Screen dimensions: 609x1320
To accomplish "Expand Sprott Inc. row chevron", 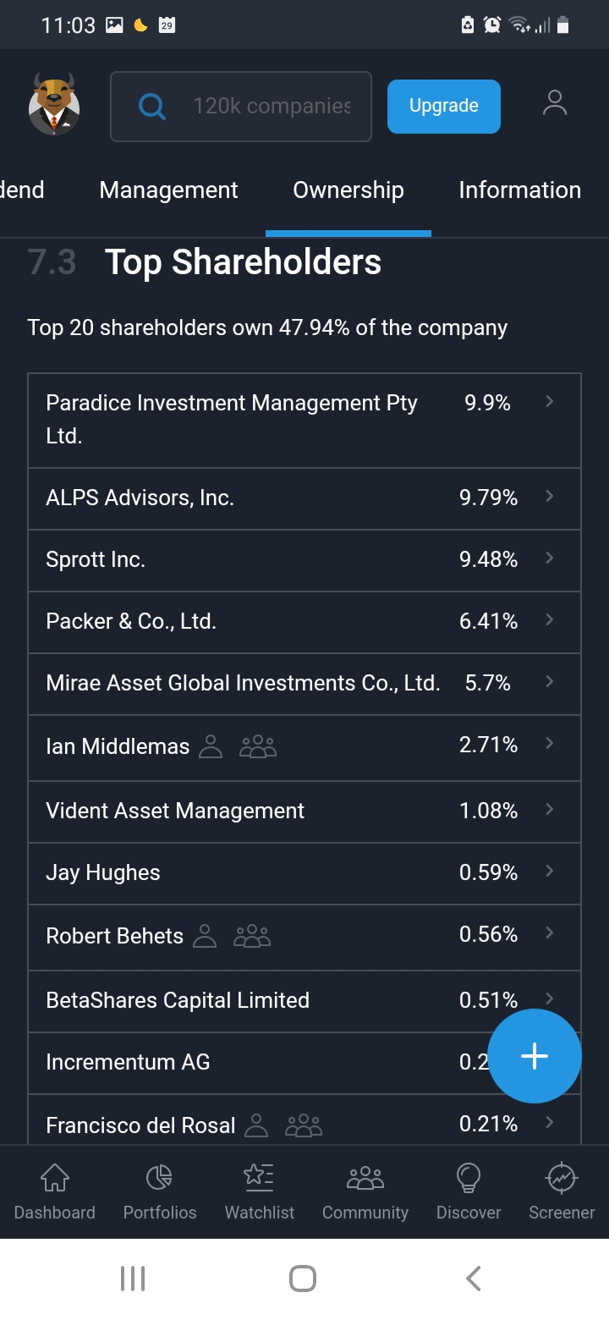I will point(550,558).
